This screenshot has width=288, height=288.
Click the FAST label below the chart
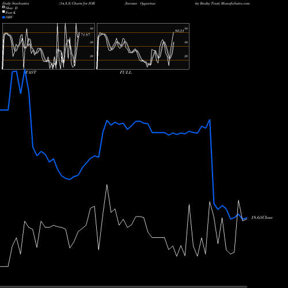point(31,73)
